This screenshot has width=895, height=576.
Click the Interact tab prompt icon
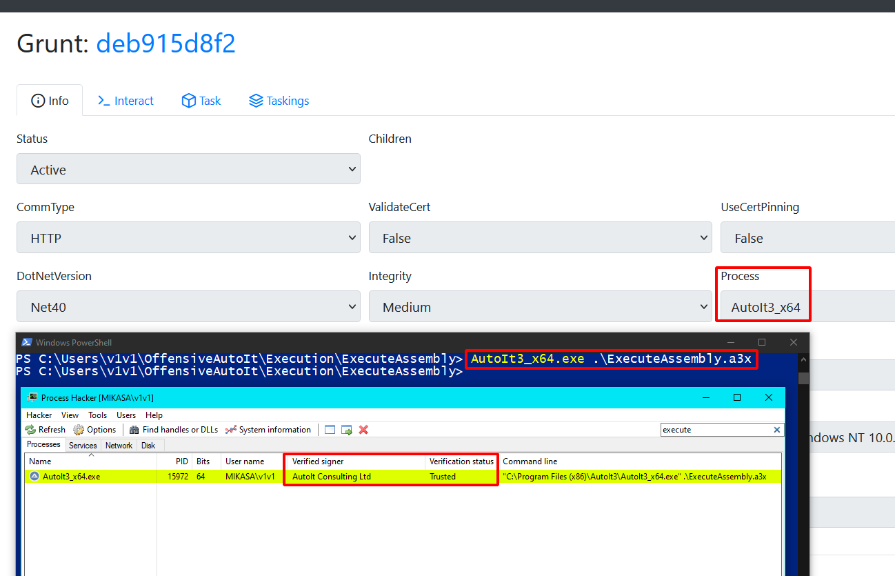[104, 101]
